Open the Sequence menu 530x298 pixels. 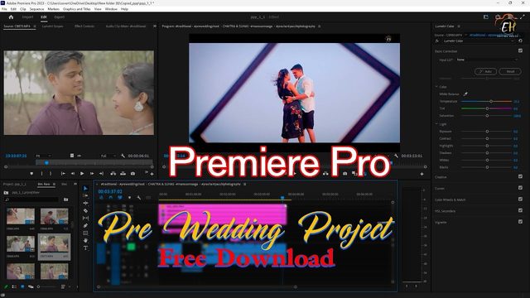pyautogui.click(x=36, y=9)
